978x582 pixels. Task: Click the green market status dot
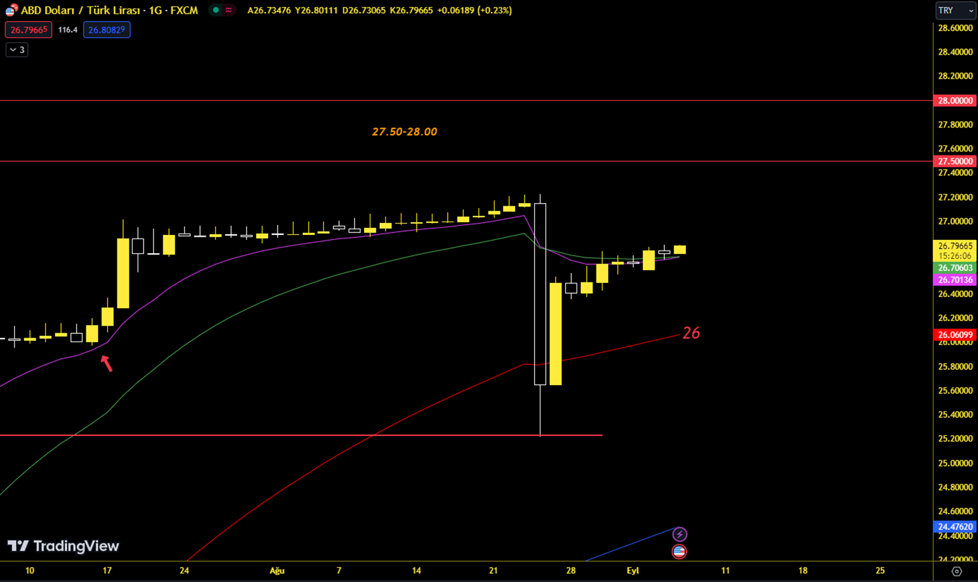tap(216, 10)
